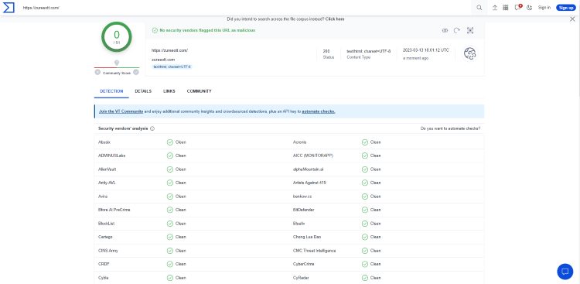The image size is (580, 284).
Task: Click the similar search icon left of reanalyze
Action: [445, 31]
